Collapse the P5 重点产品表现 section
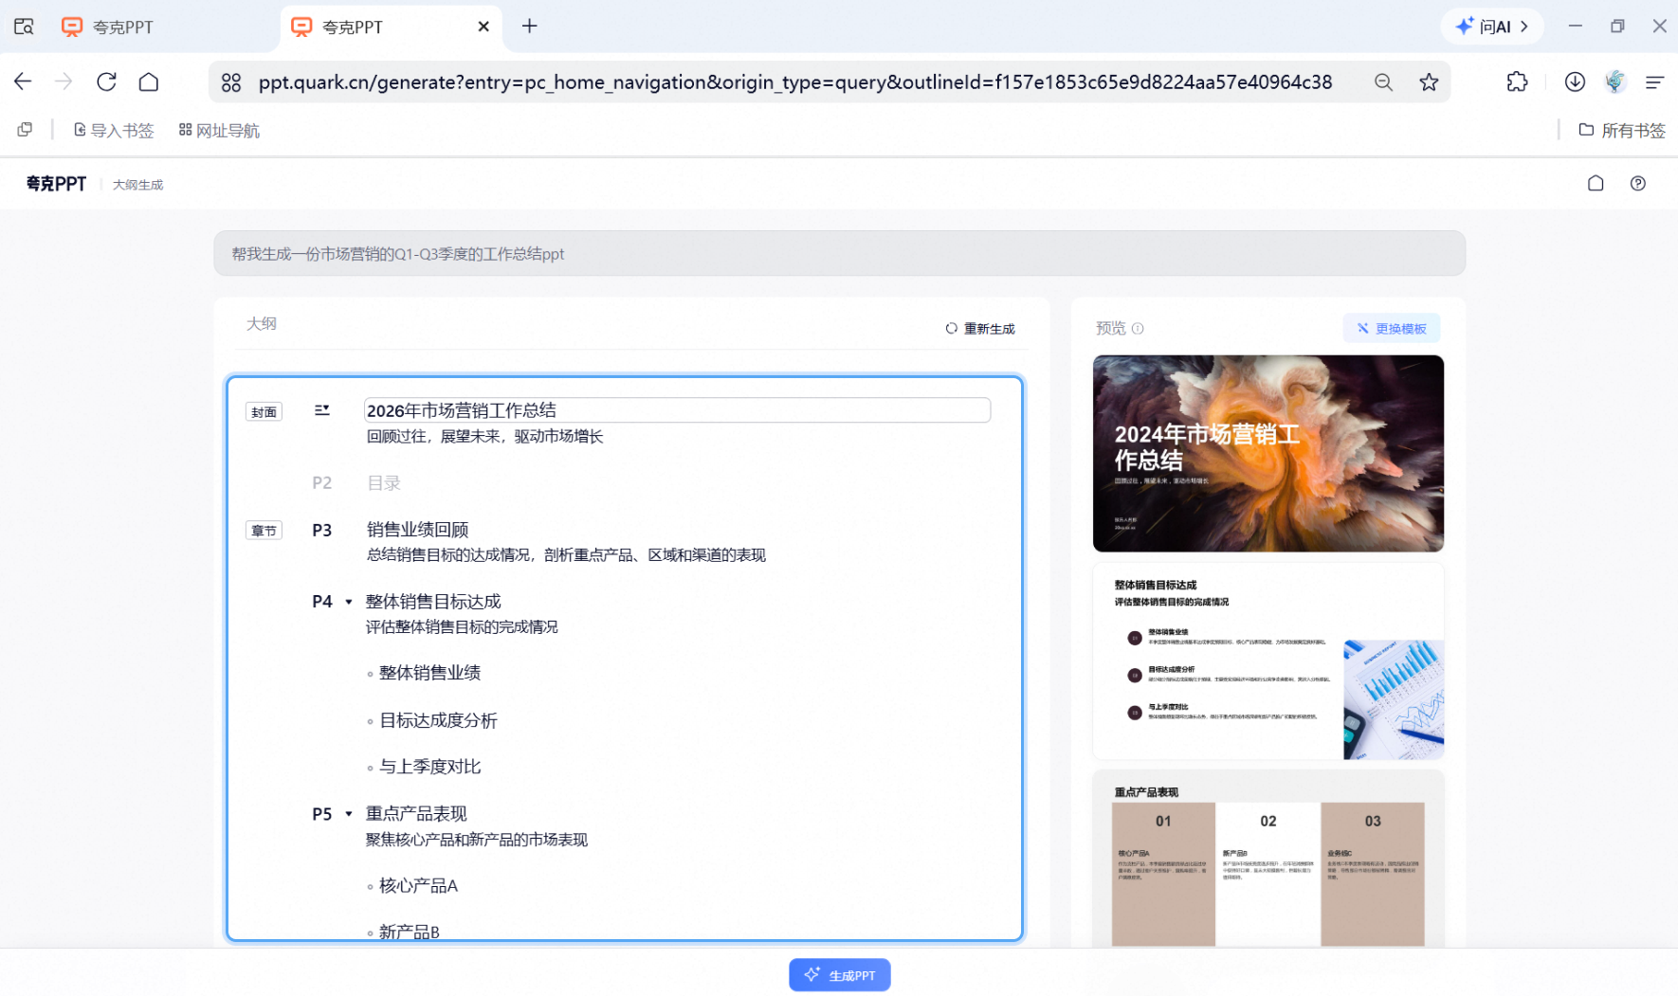This screenshot has height=996, width=1678. tap(349, 814)
